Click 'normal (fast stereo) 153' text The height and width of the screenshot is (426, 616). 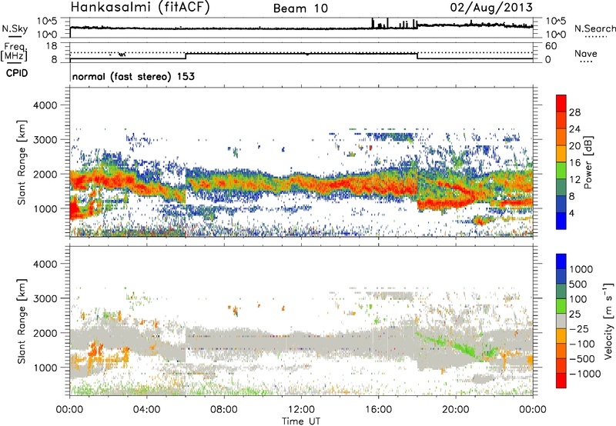point(133,76)
